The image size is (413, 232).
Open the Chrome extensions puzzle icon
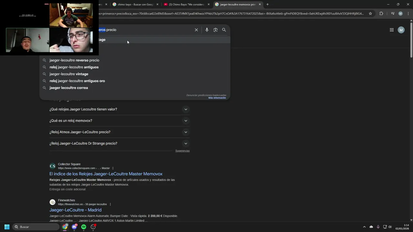coord(381,14)
